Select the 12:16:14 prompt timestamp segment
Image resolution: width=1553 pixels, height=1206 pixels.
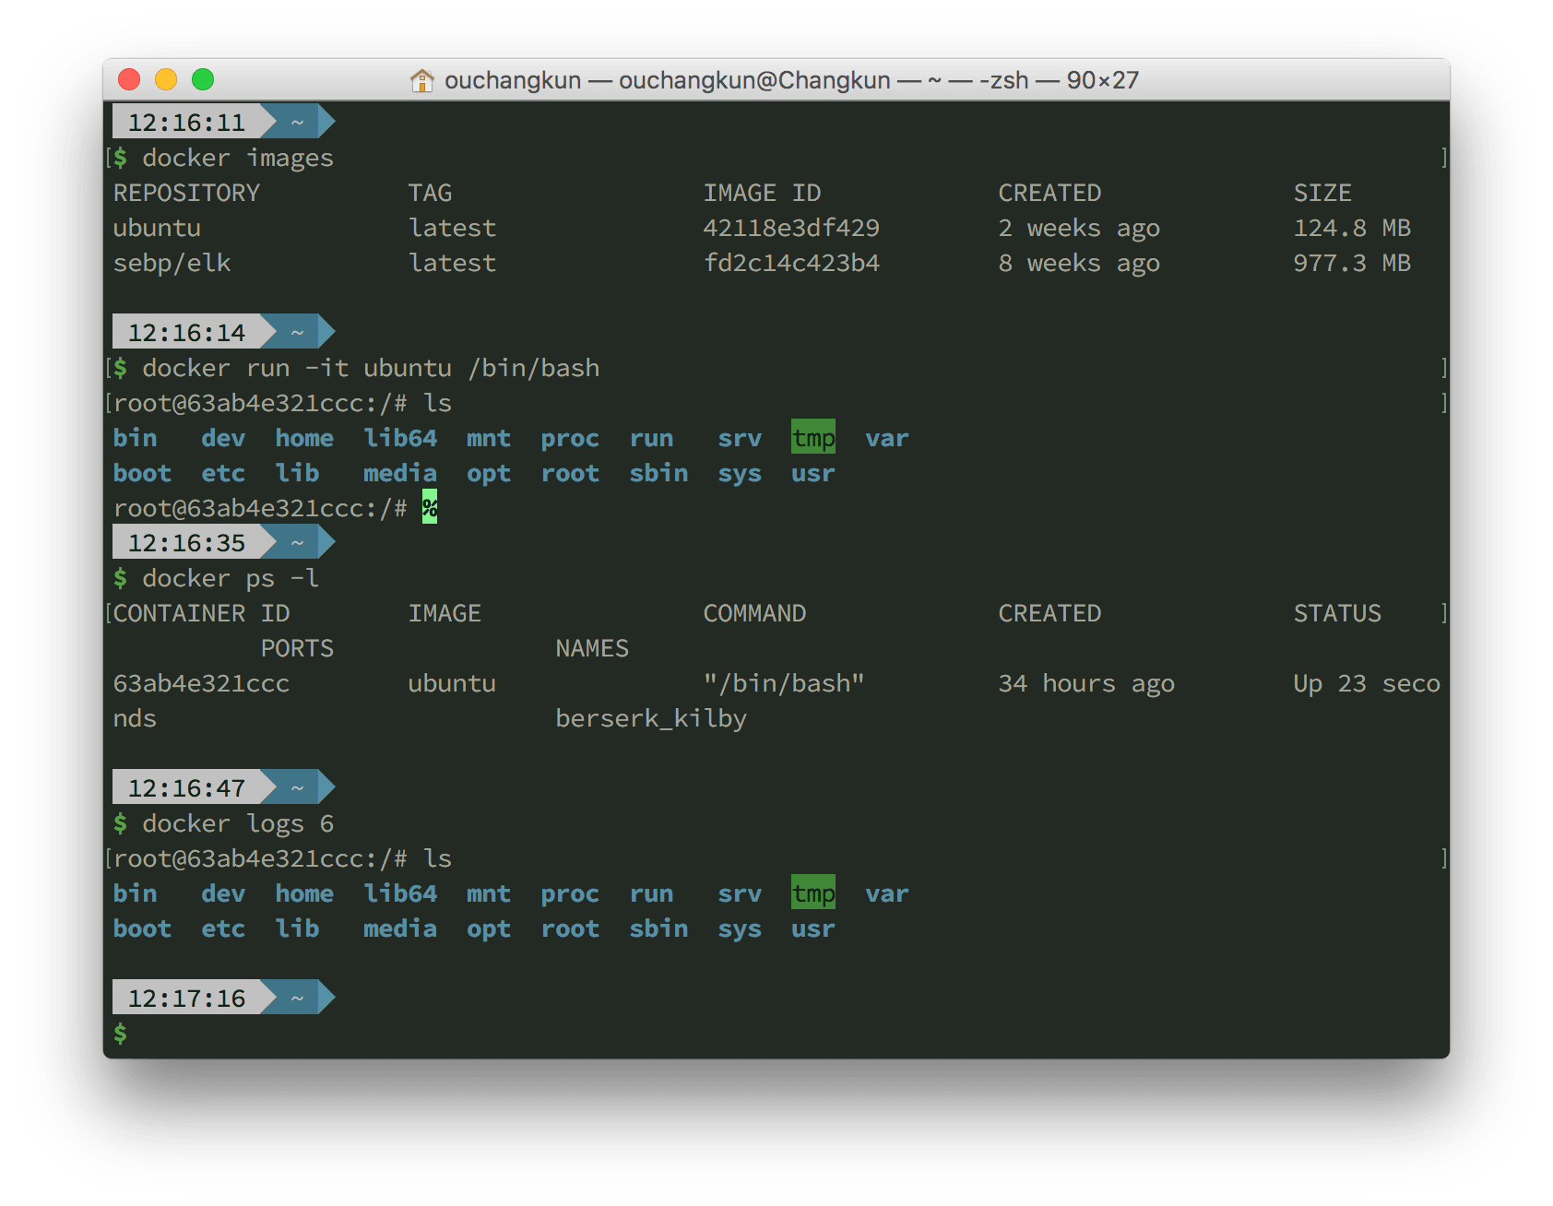[186, 333]
